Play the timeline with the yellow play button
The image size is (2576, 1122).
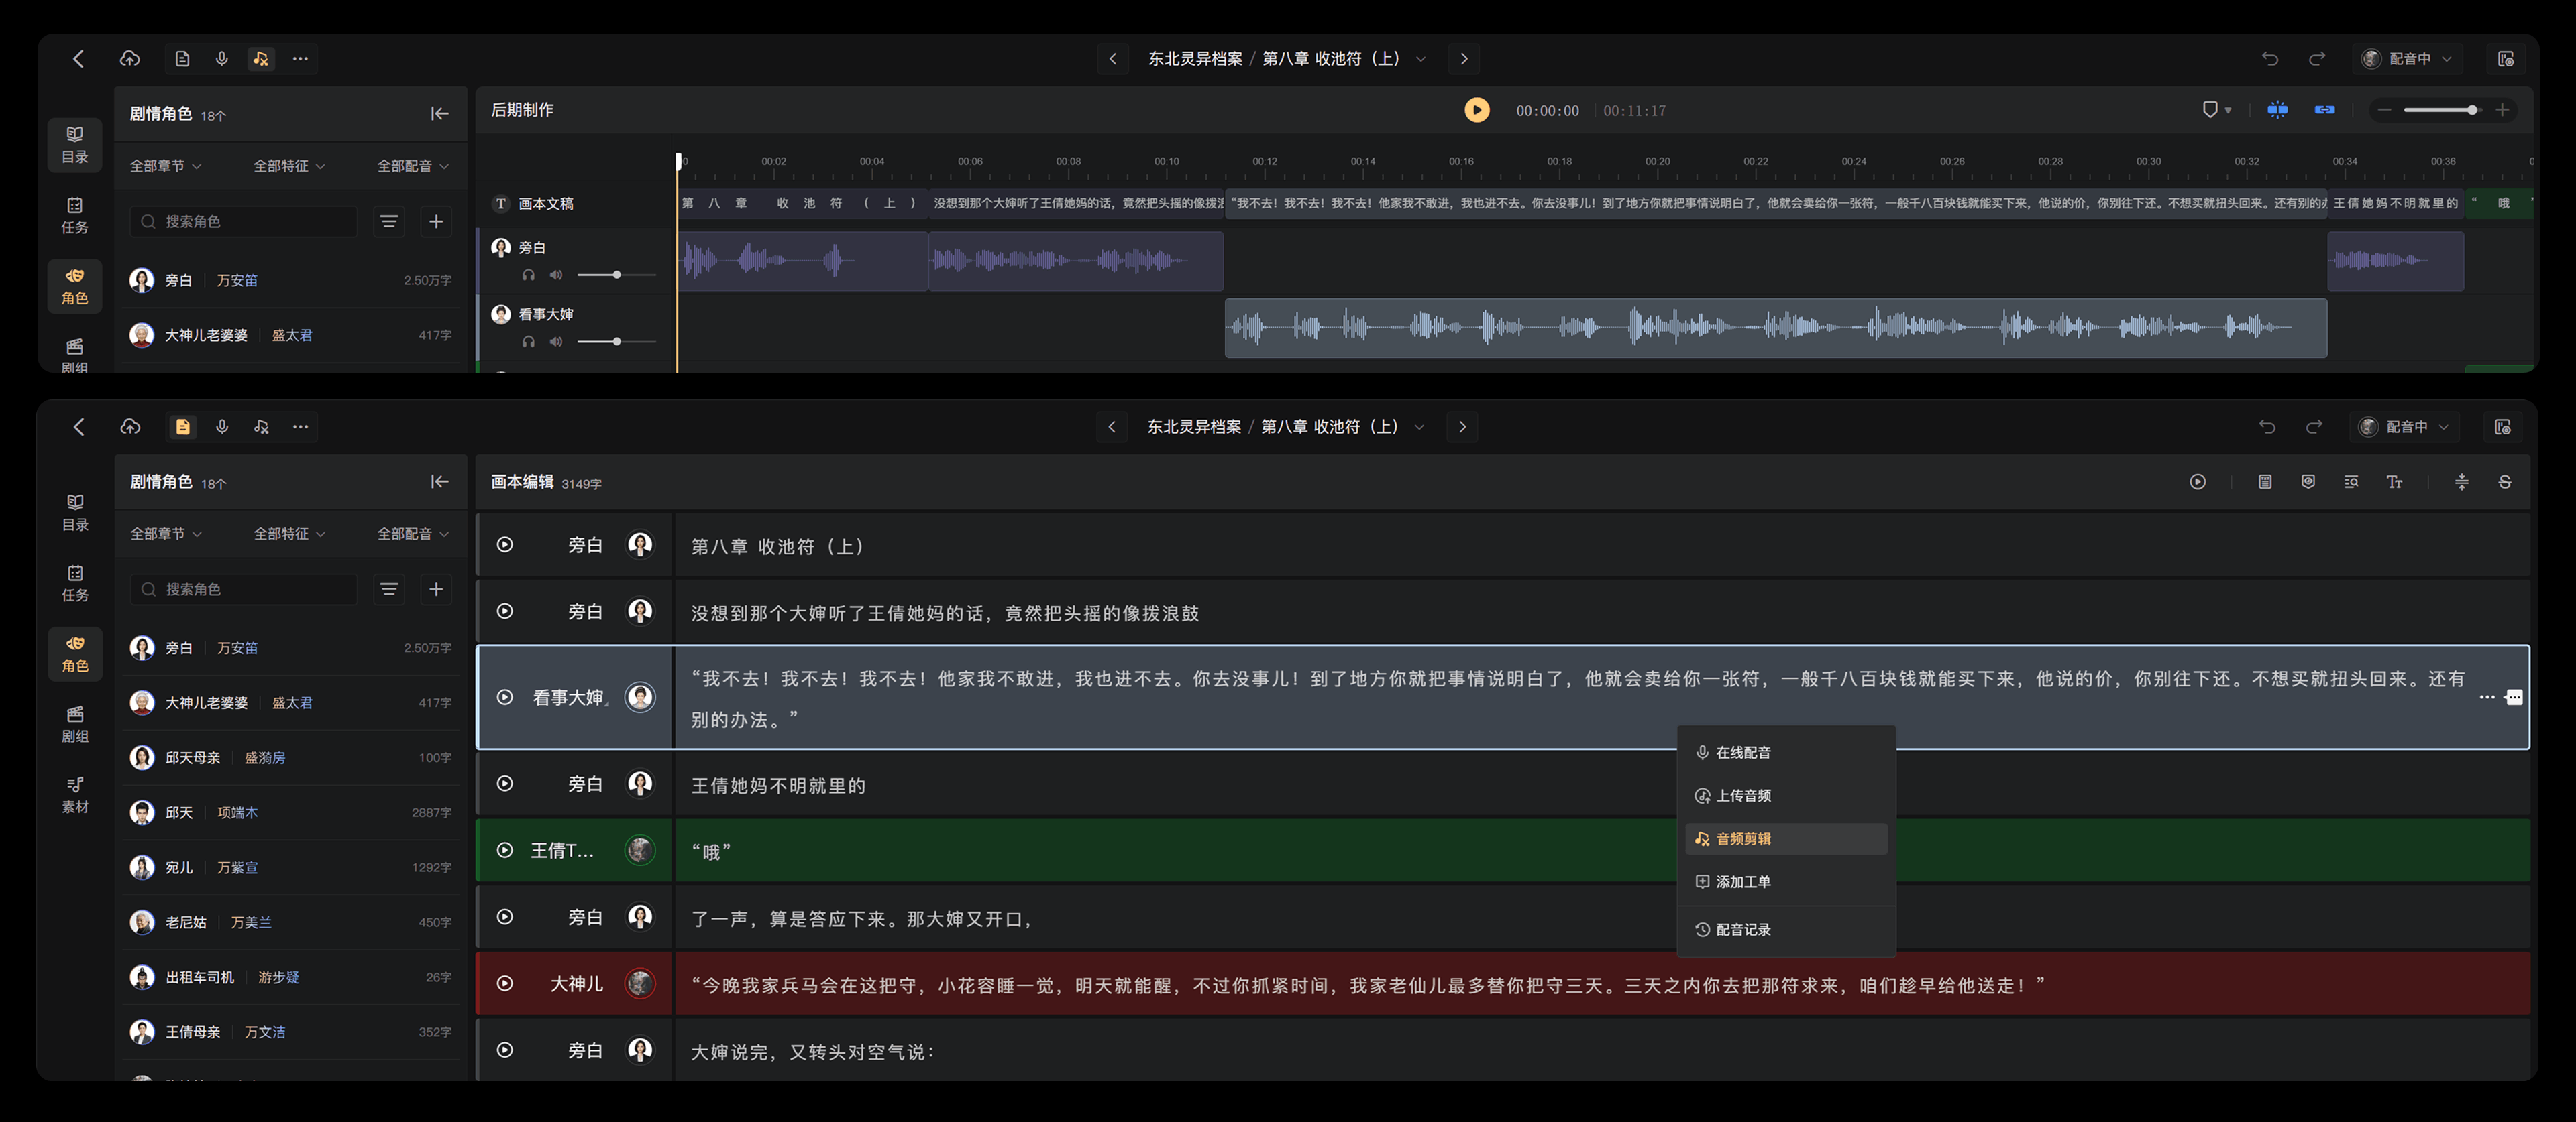click(x=1476, y=110)
